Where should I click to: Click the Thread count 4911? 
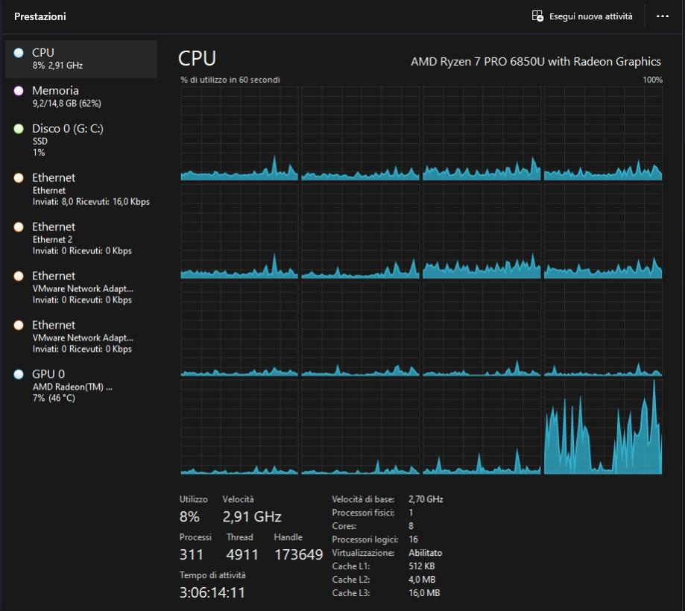pos(242,554)
